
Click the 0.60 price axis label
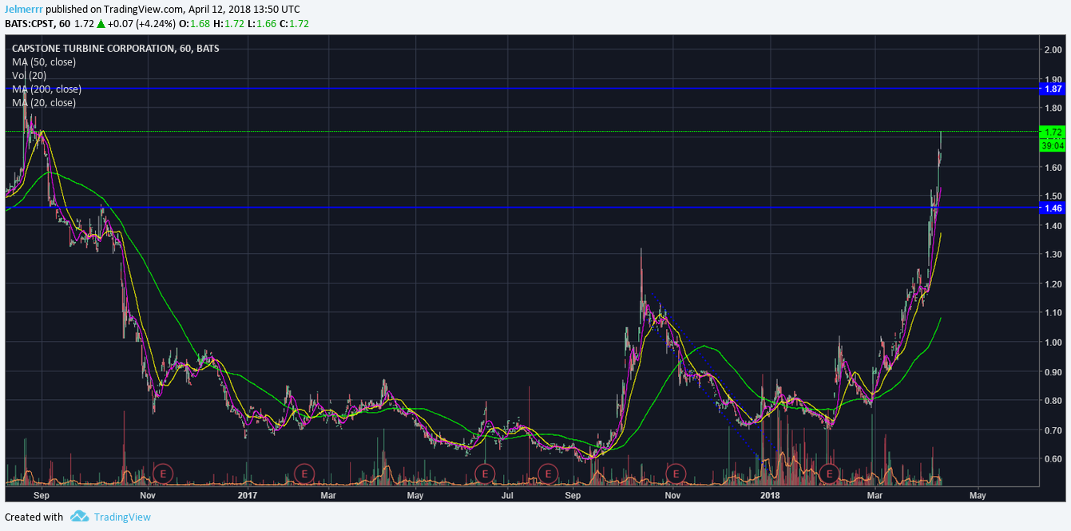pyautogui.click(x=1053, y=459)
